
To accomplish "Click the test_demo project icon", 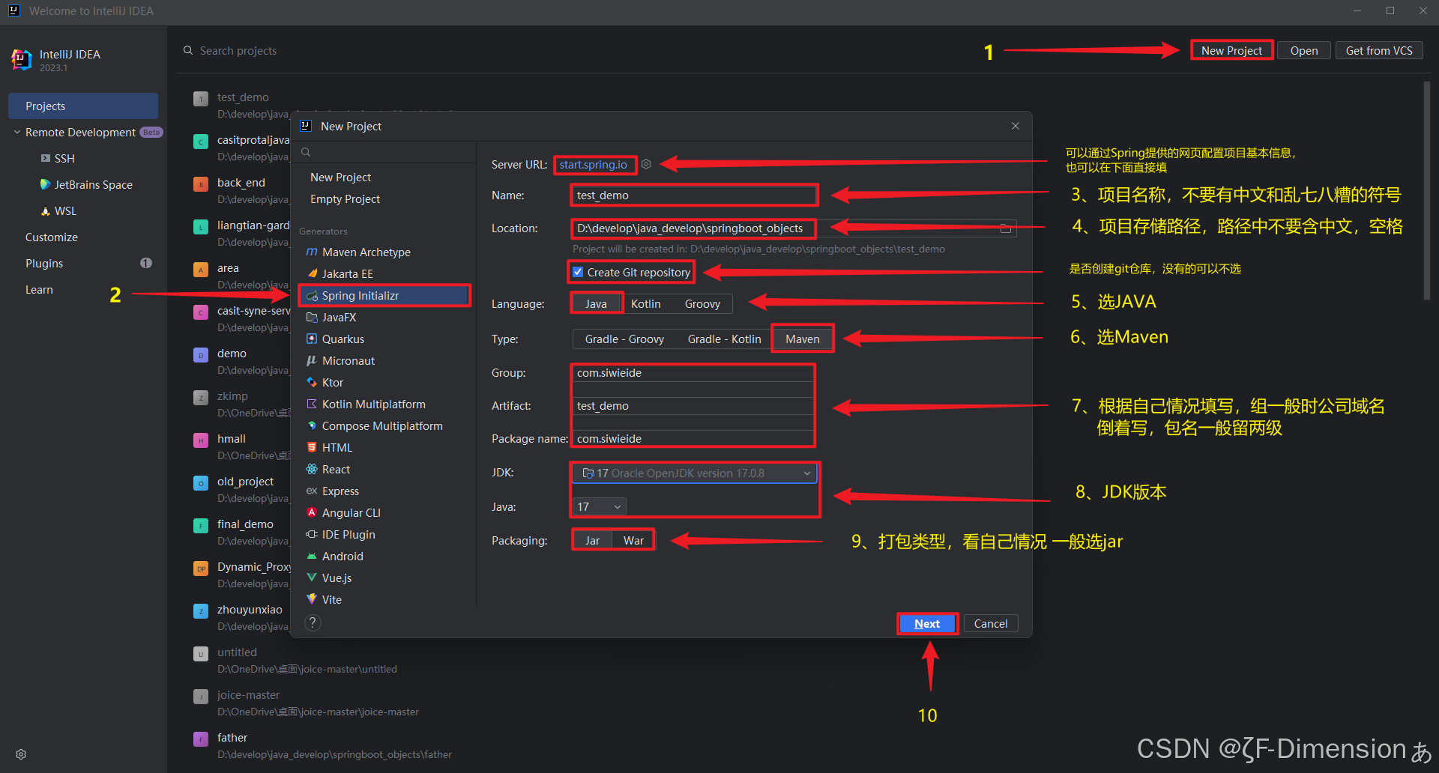I will [201, 98].
